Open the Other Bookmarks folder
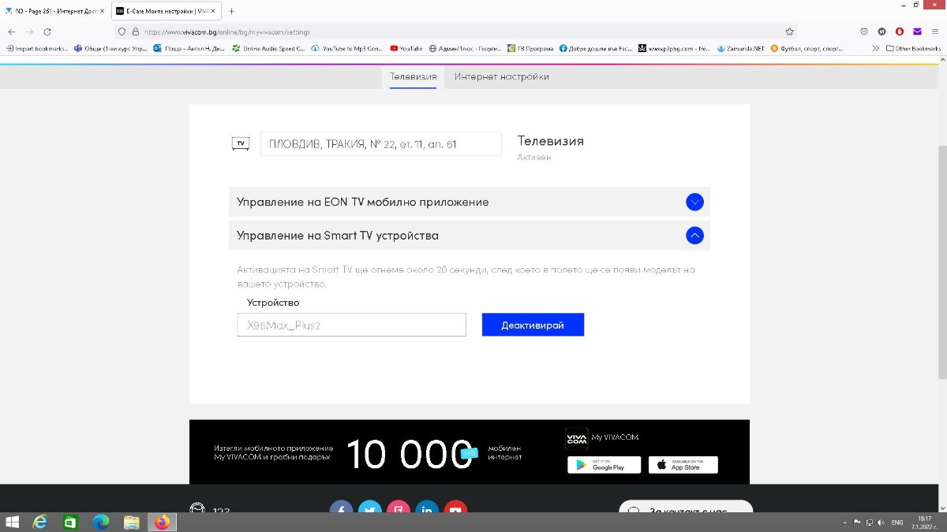Image resolution: width=947 pixels, height=532 pixels. (913, 48)
